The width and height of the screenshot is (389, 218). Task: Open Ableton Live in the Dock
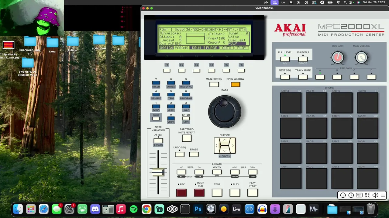[236, 209]
